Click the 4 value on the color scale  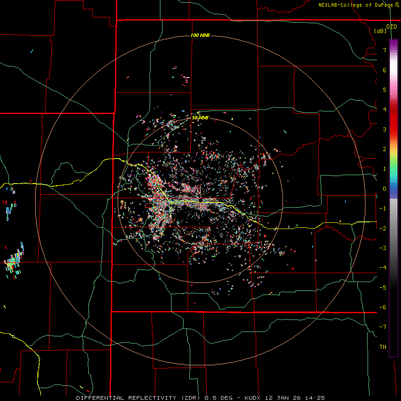[x=385, y=110]
